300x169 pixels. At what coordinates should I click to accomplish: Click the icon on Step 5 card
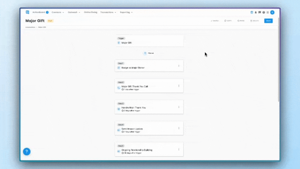click(x=119, y=151)
